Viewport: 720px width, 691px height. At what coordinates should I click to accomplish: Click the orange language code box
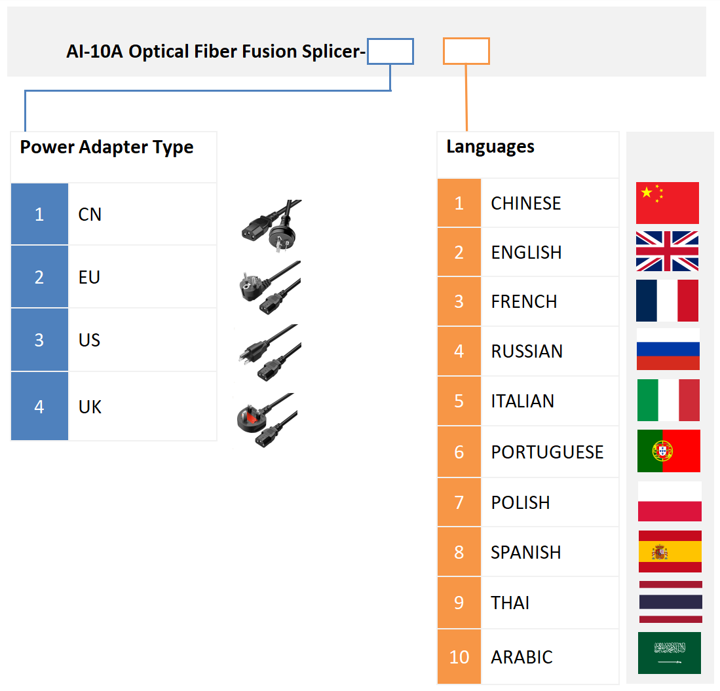[x=466, y=52]
